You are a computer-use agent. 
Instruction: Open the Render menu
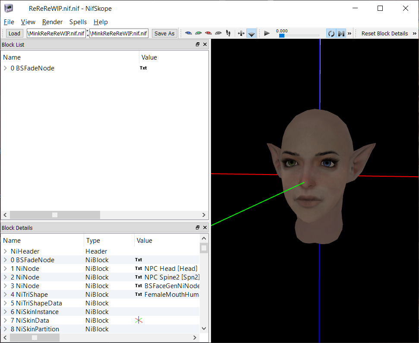[52, 22]
